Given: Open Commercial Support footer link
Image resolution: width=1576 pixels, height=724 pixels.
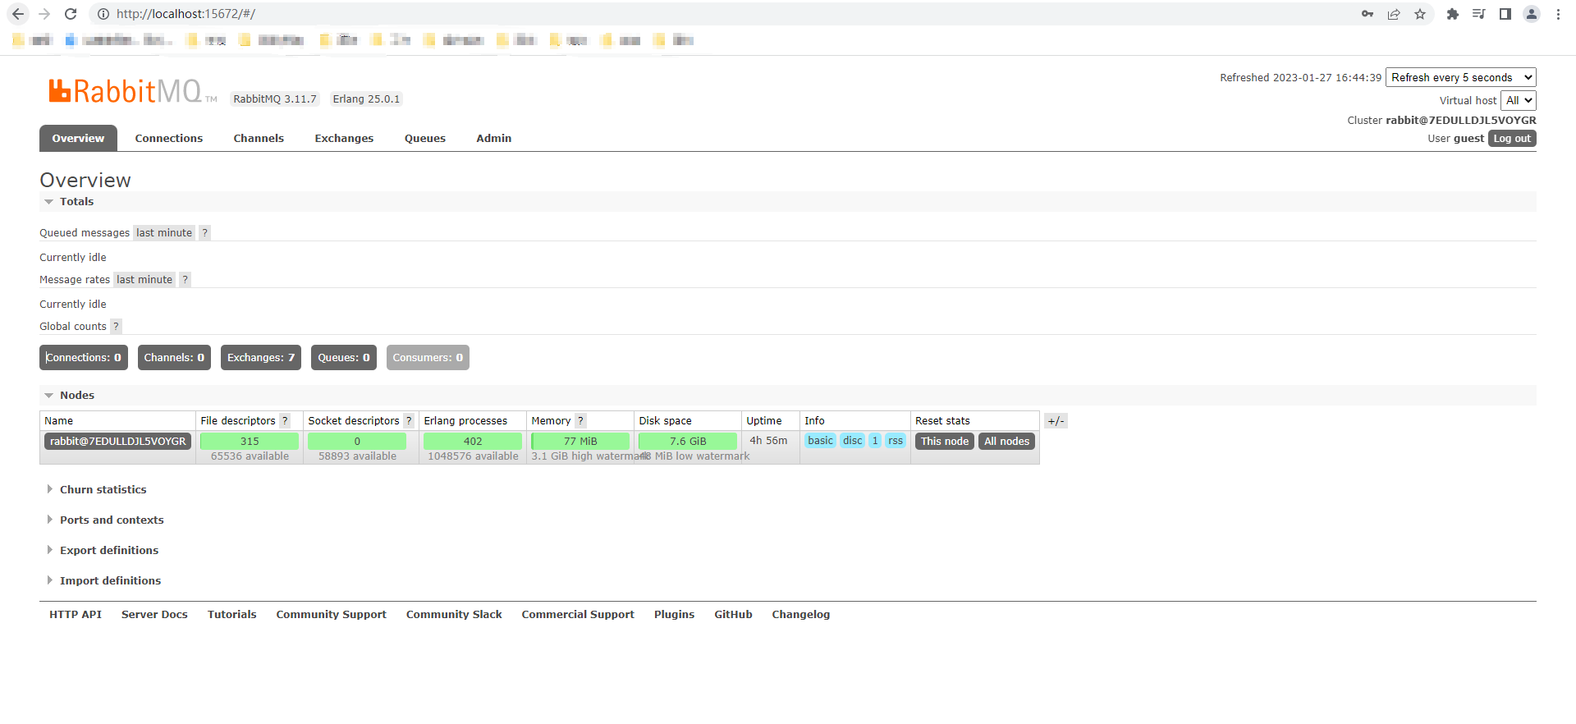Looking at the screenshot, I should click(578, 615).
